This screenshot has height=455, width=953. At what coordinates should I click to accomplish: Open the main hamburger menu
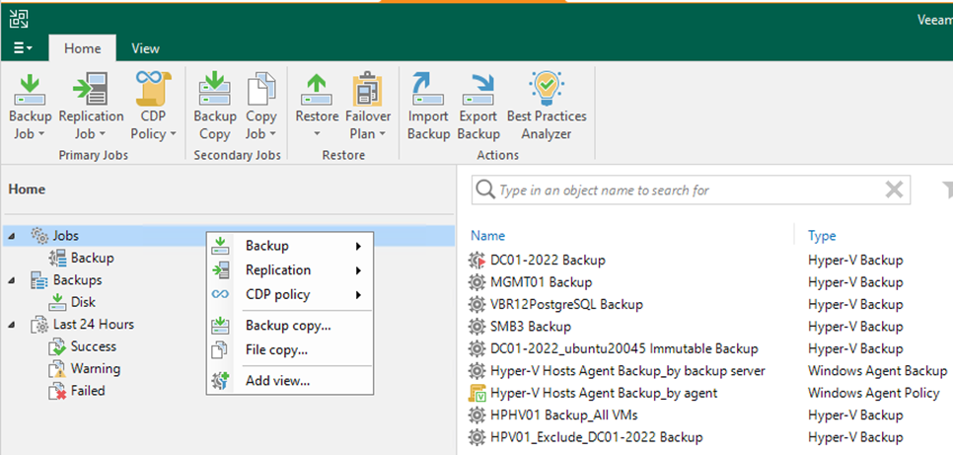[23, 48]
